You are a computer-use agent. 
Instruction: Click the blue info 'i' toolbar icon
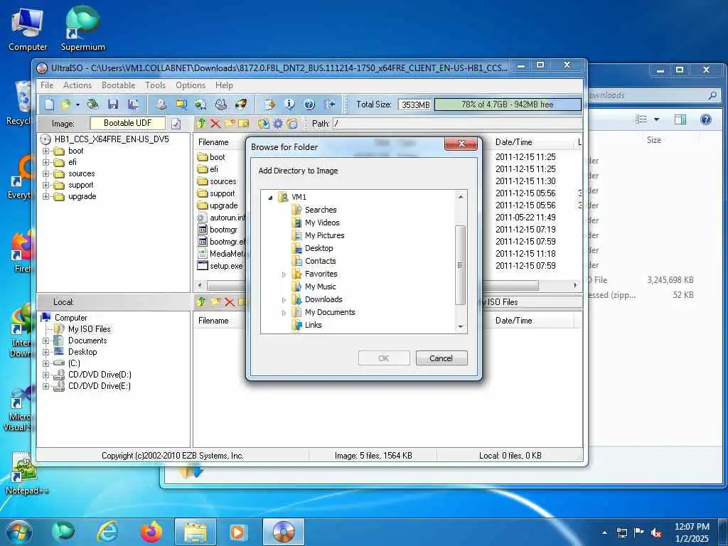[289, 105]
